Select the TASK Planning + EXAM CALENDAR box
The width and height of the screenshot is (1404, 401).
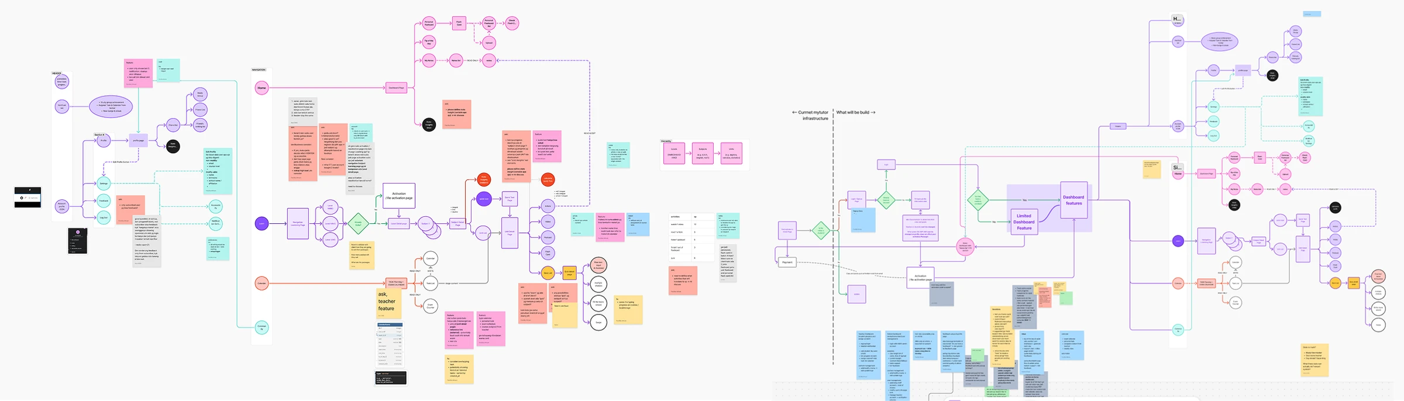coord(396,284)
